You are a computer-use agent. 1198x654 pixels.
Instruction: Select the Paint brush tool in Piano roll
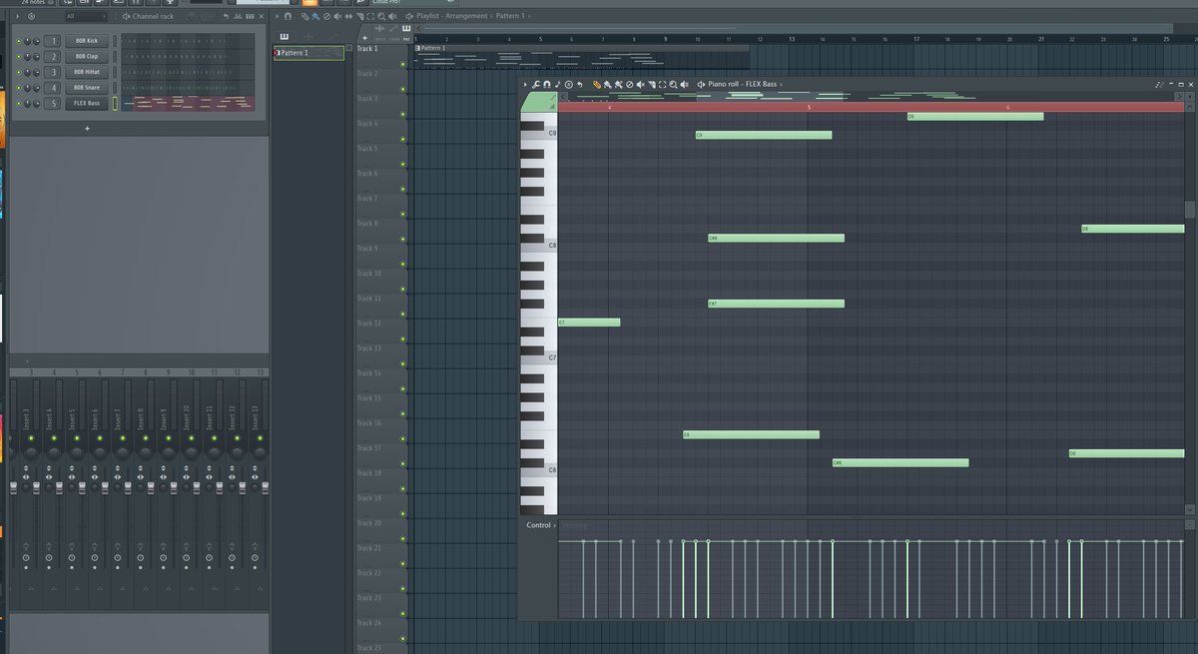pos(608,85)
